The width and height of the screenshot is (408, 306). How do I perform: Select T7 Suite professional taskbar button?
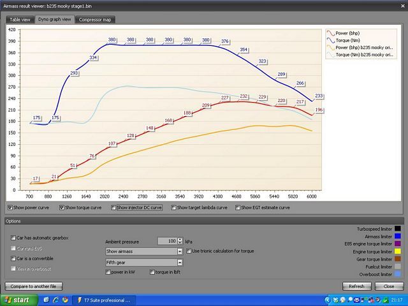point(103,299)
